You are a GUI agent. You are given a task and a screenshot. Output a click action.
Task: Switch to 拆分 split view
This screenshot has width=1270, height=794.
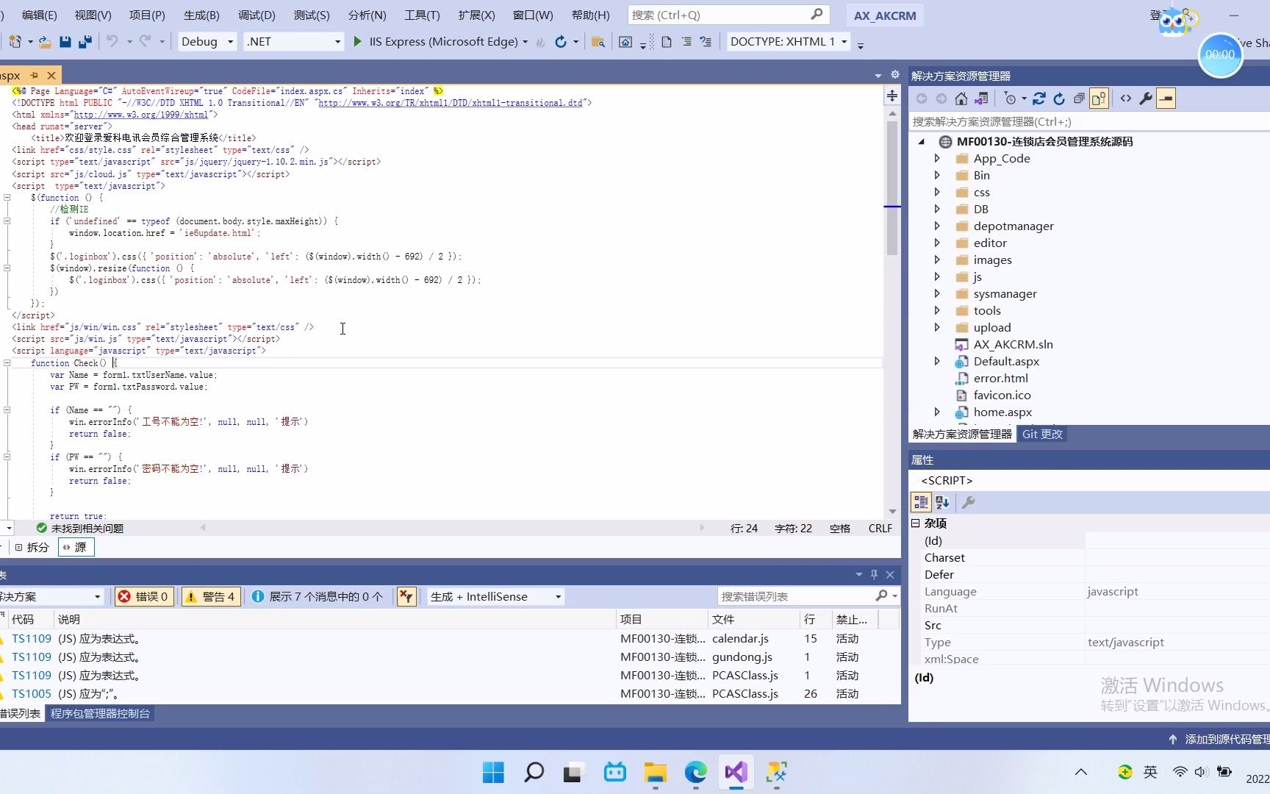(32, 547)
